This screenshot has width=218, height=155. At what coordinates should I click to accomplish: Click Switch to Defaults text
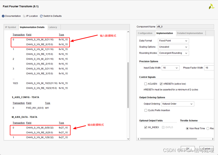(x=52, y=16)
